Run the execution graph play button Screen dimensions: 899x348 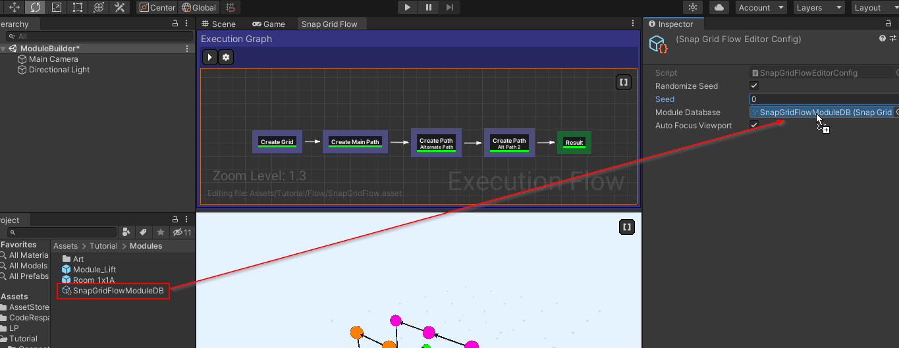pyautogui.click(x=209, y=57)
